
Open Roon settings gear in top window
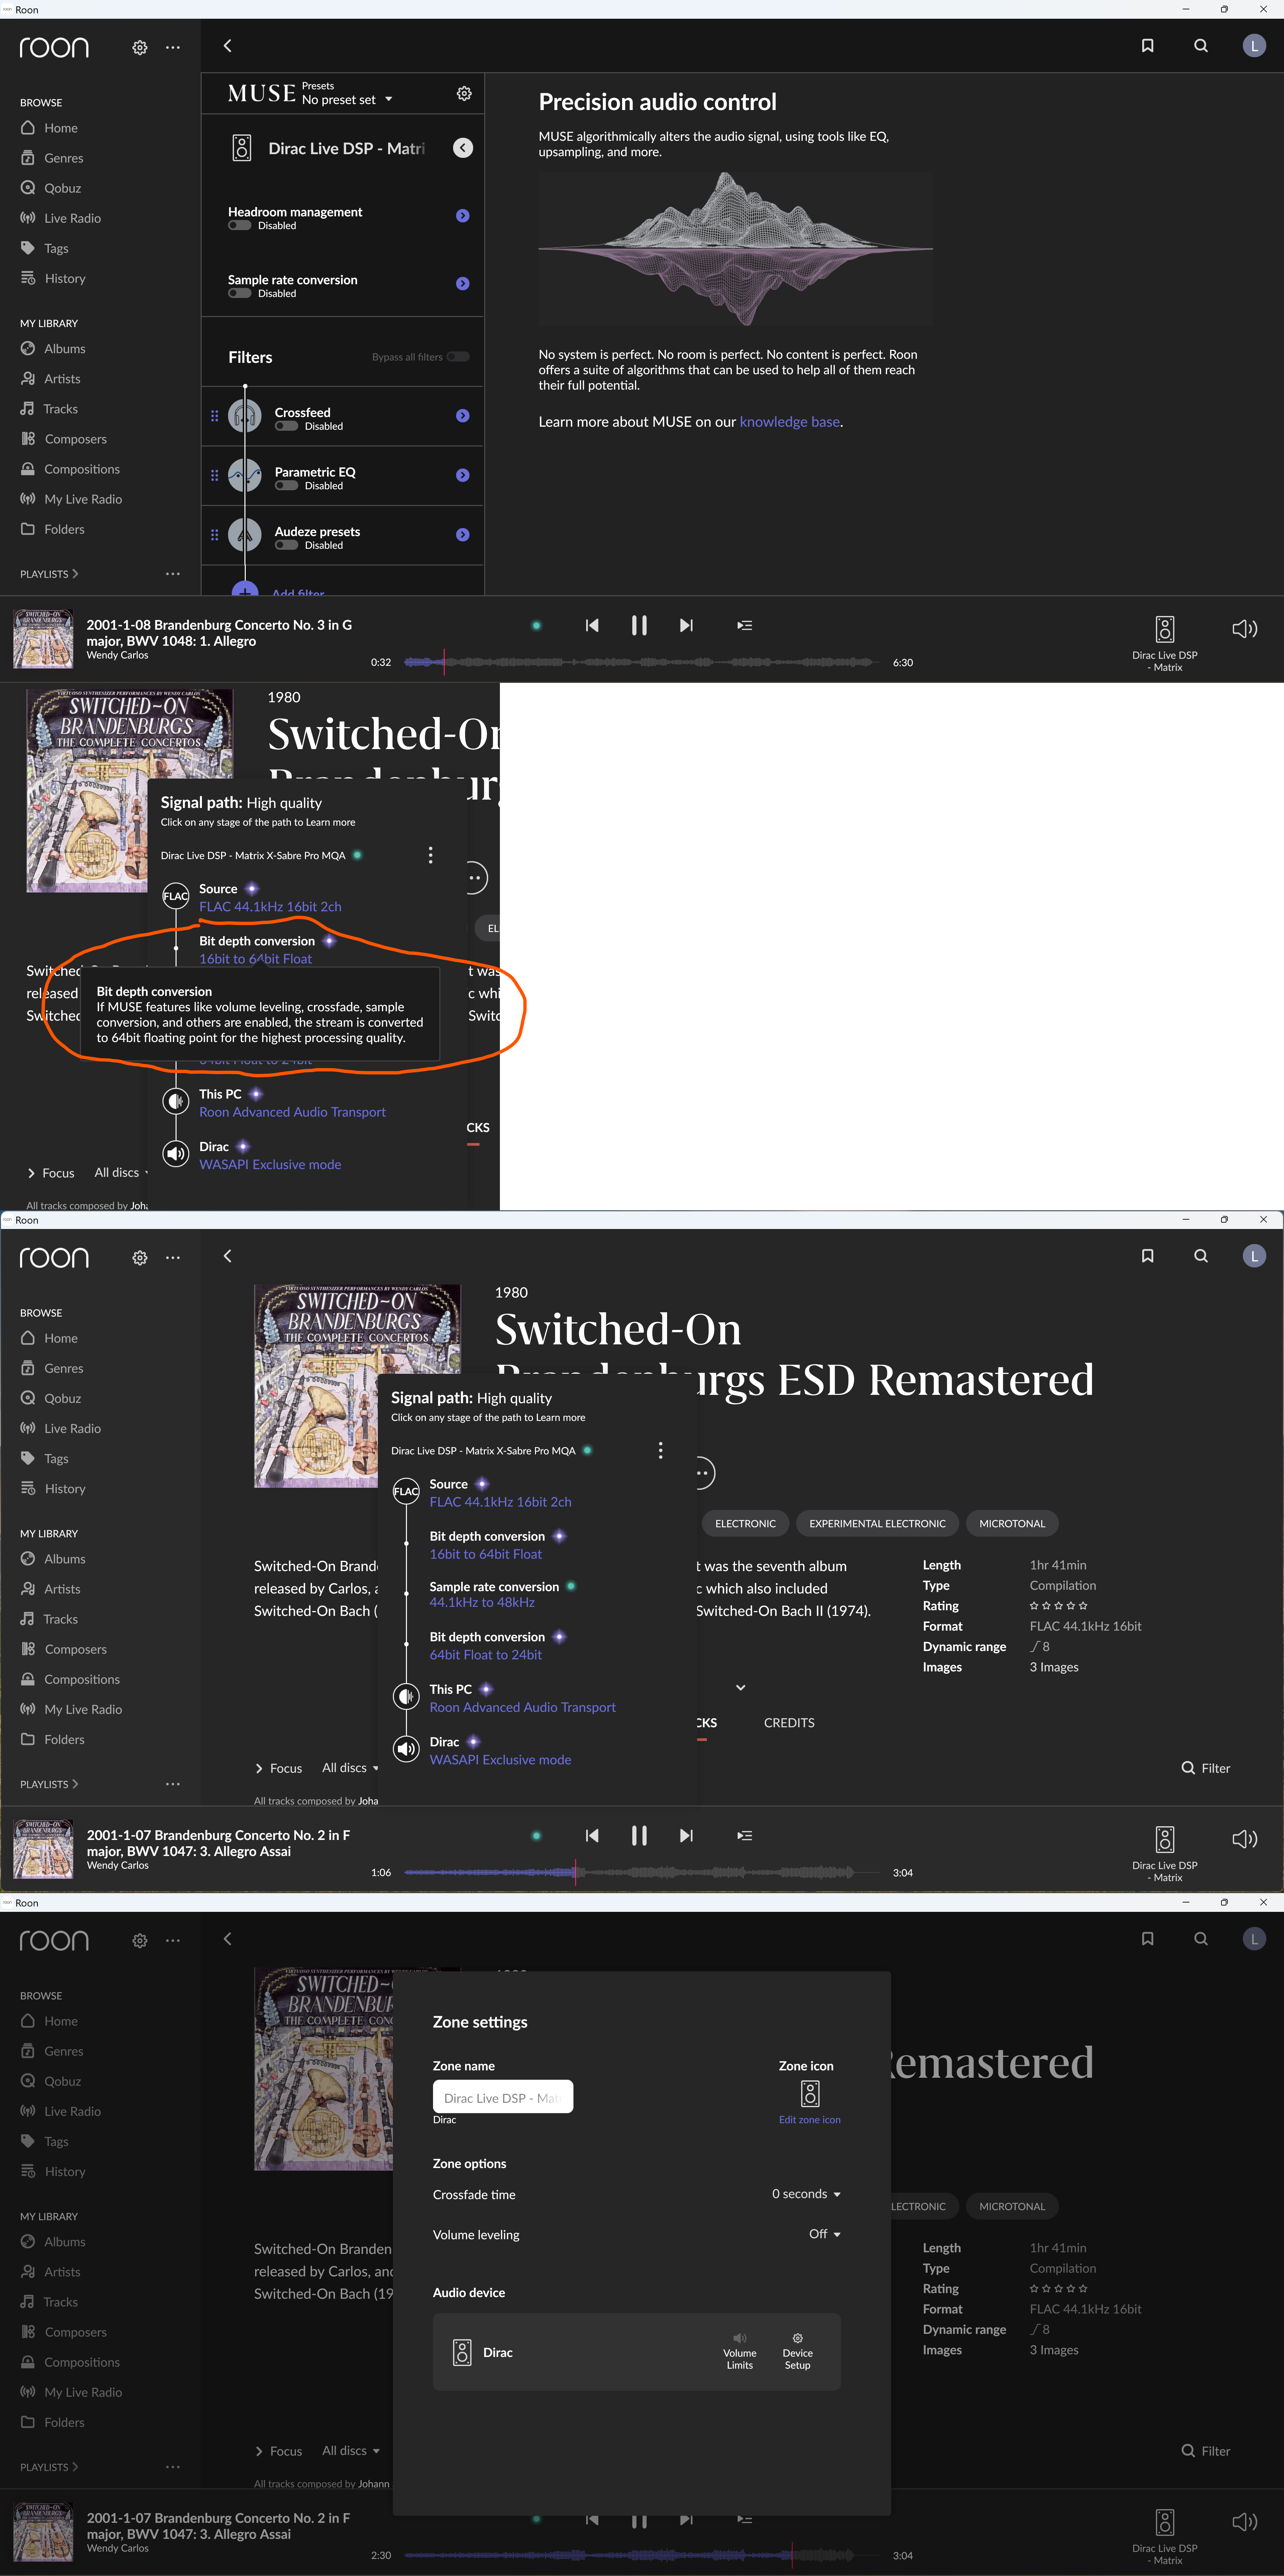coord(140,47)
